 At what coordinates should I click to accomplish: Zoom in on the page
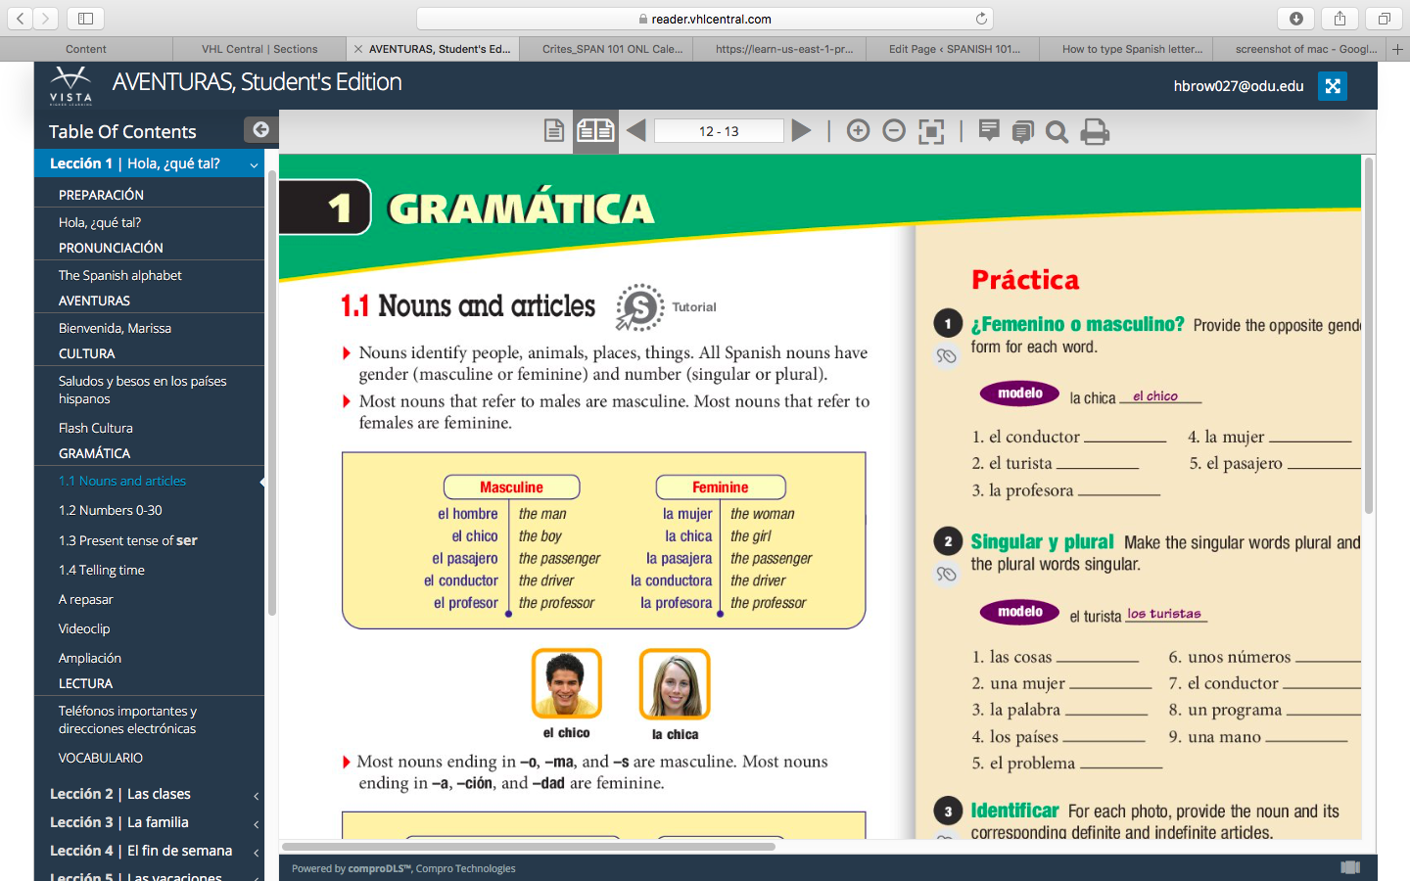click(858, 130)
